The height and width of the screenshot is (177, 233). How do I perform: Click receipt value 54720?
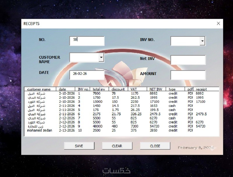click(x=200, y=126)
